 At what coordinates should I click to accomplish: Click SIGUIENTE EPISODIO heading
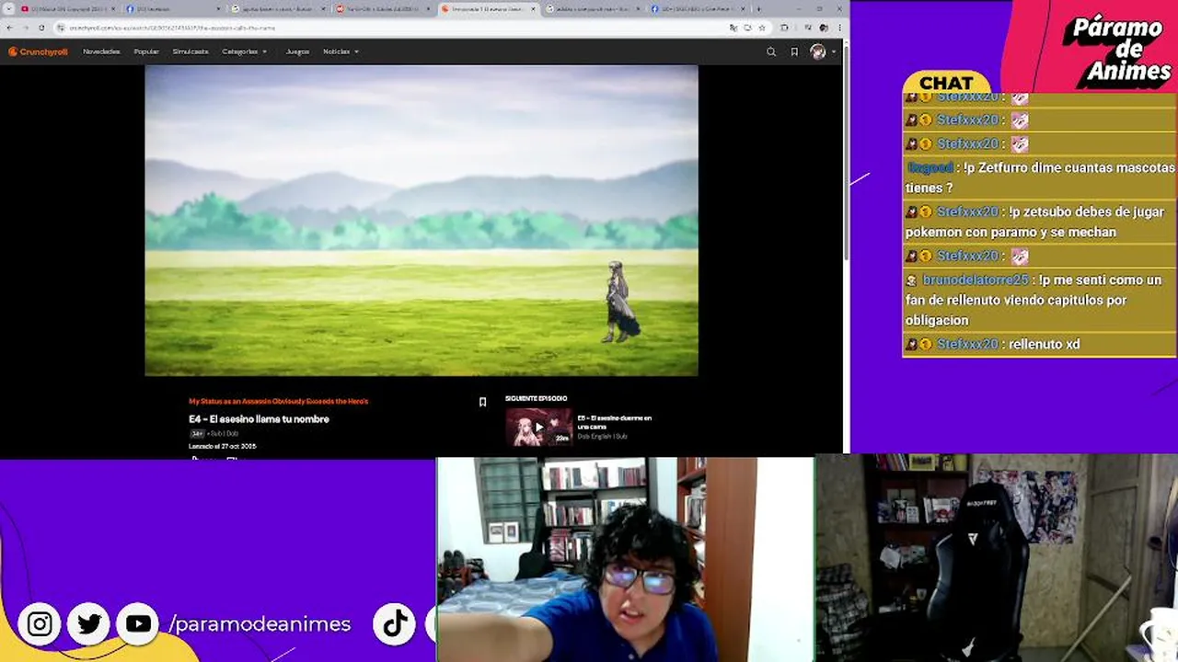click(536, 398)
